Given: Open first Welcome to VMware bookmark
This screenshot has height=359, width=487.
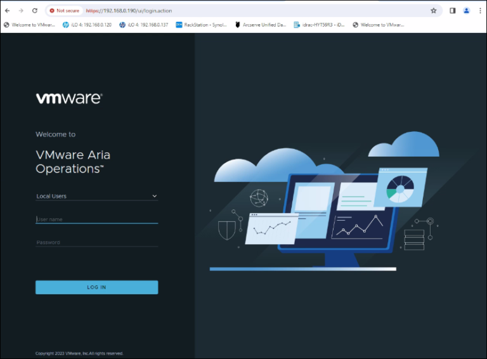Looking at the screenshot, I should click(x=29, y=25).
